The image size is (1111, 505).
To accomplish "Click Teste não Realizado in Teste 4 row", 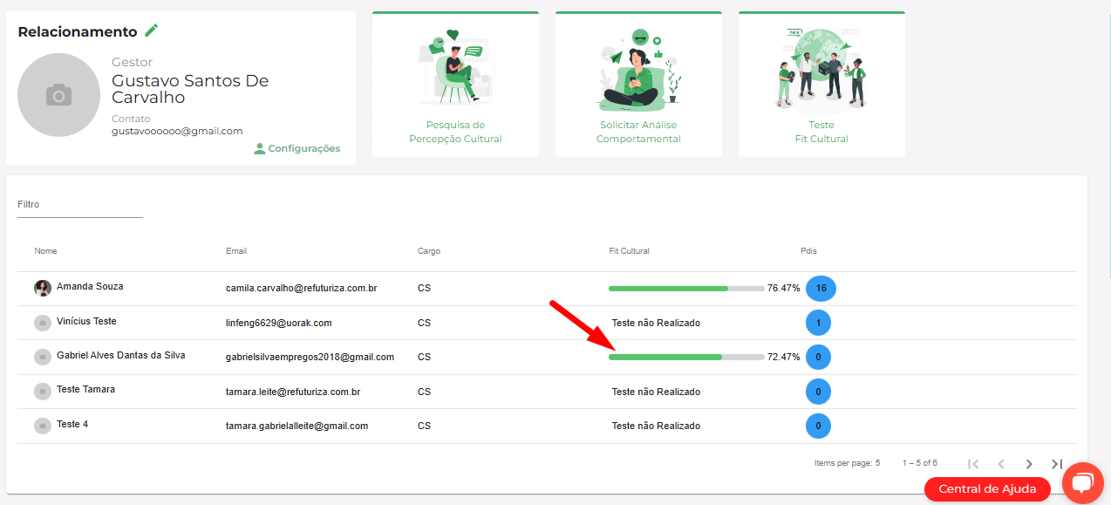I will pos(656,426).
